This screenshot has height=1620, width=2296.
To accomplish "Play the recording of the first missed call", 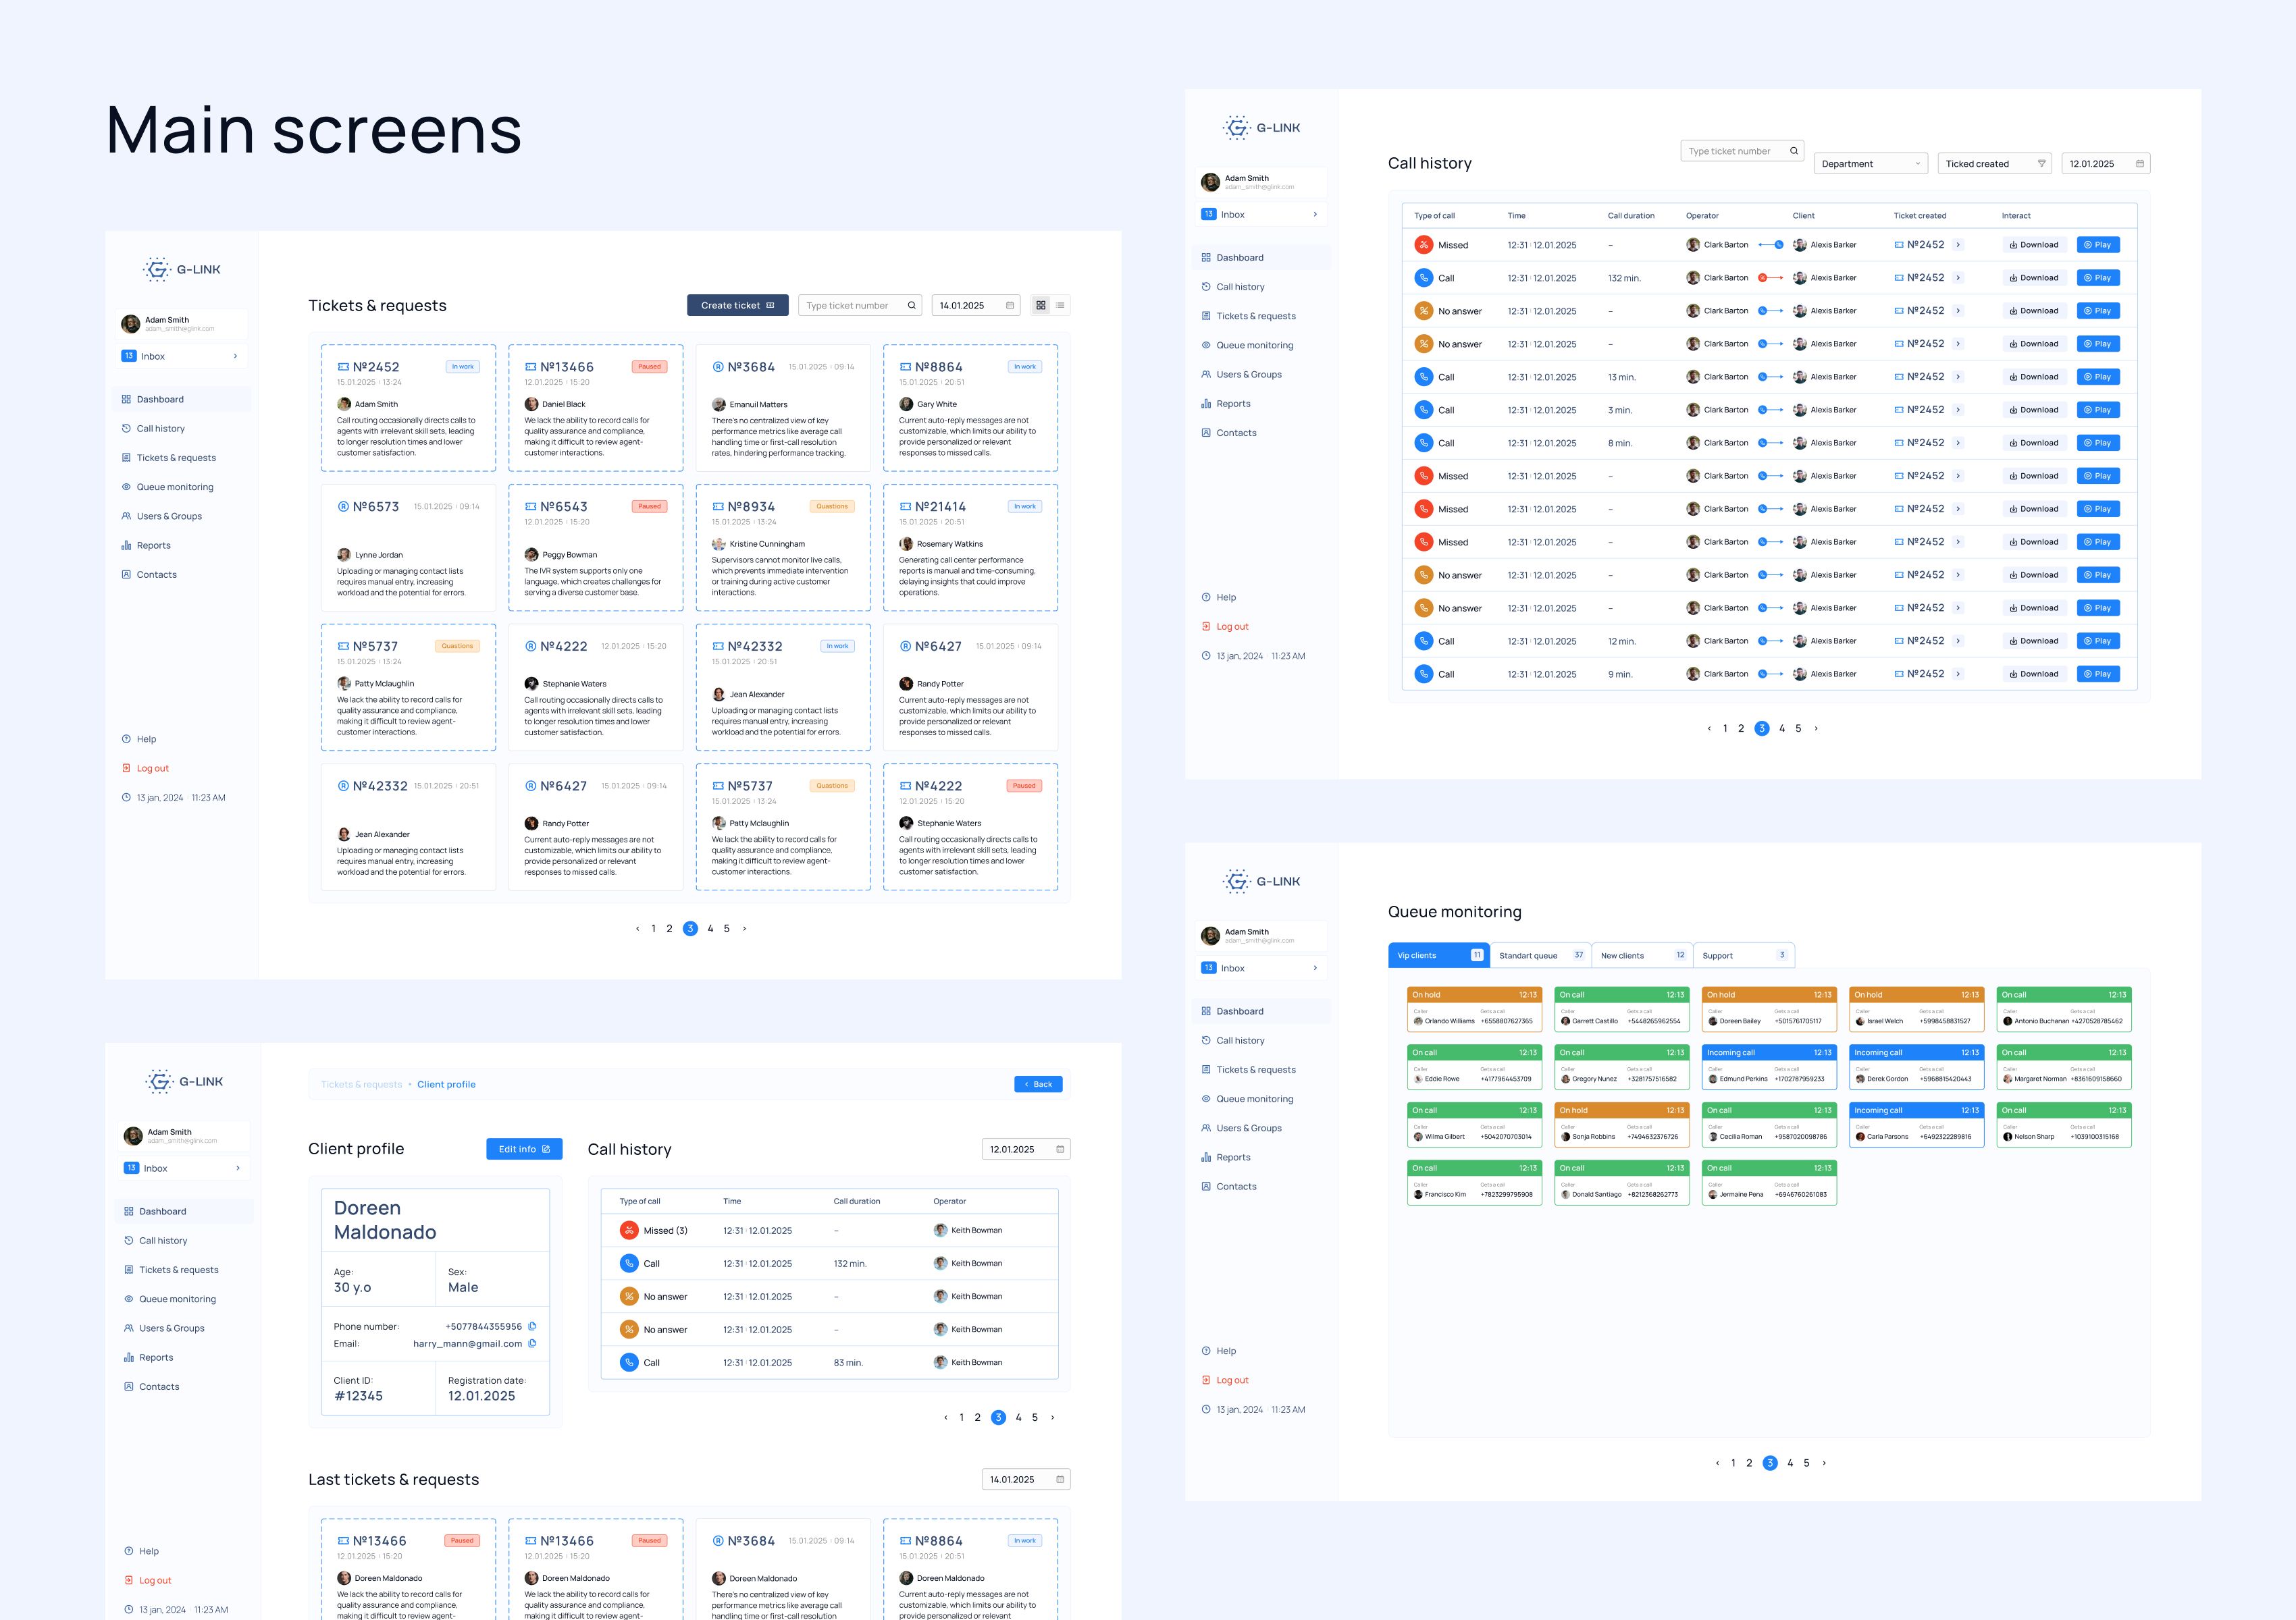I will click(x=2097, y=244).
